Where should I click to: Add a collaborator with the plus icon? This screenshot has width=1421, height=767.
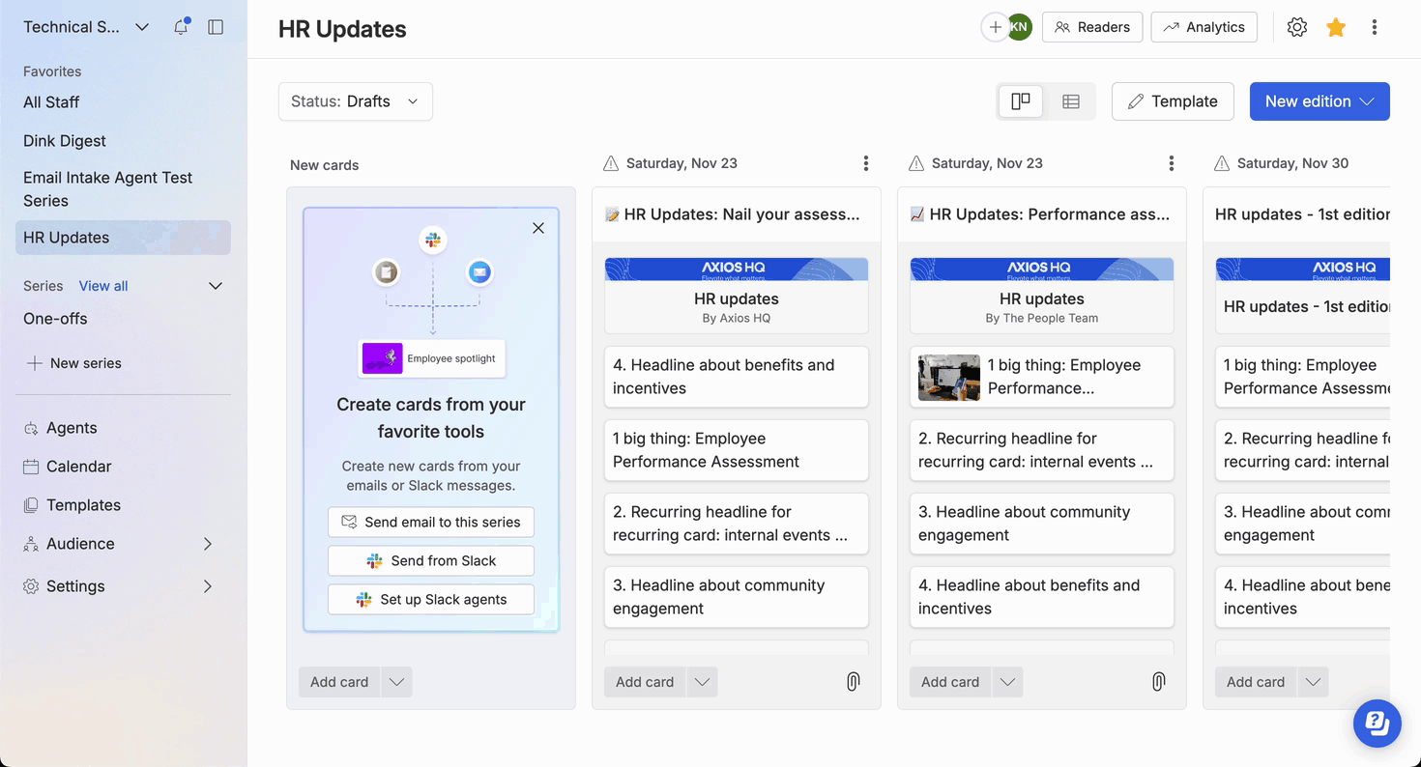pyautogui.click(x=995, y=27)
